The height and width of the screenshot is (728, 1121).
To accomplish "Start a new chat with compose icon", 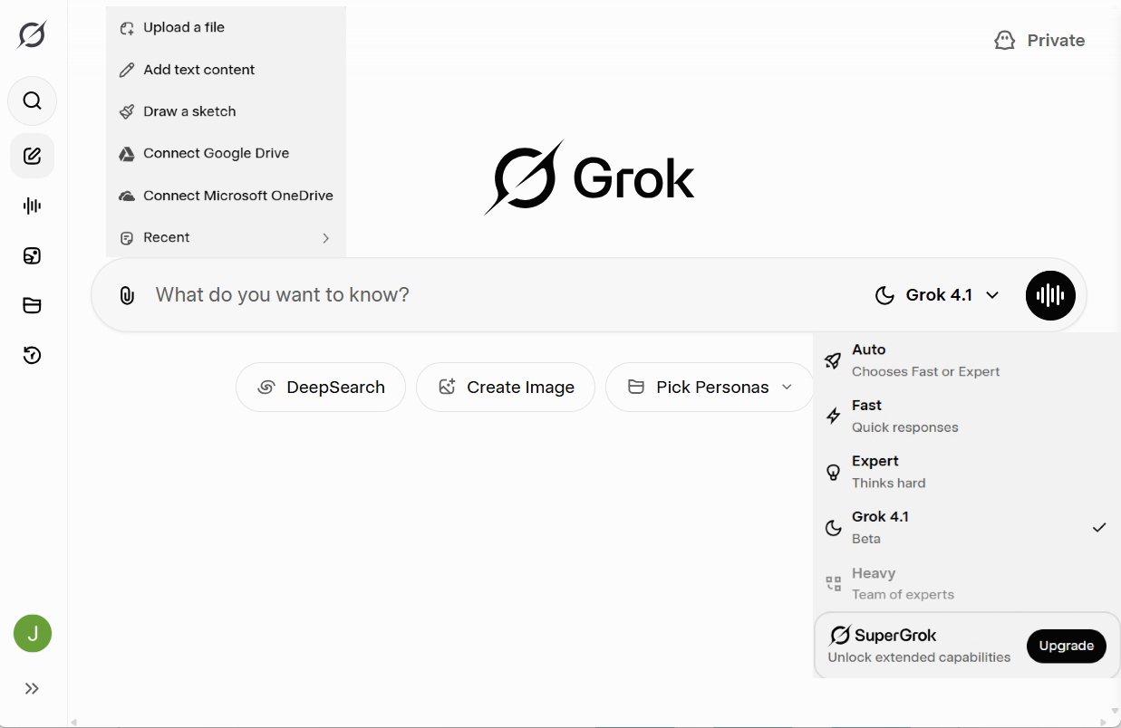I will (x=33, y=157).
